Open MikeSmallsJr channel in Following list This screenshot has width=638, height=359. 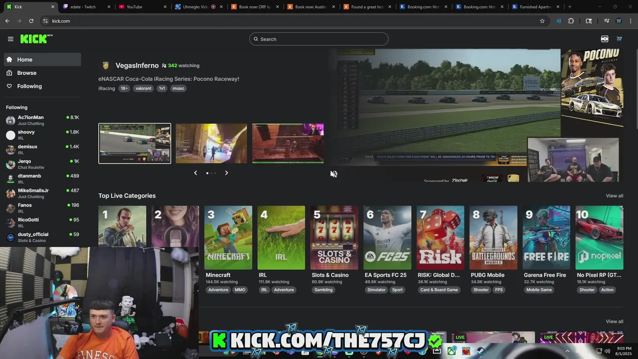pyautogui.click(x=42, y=193)
